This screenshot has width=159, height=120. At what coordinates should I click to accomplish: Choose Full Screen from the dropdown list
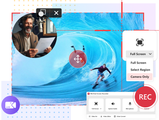(138, 63)
